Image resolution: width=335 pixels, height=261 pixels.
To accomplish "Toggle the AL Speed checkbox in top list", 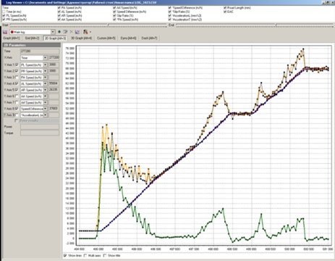I will [59, 12].
